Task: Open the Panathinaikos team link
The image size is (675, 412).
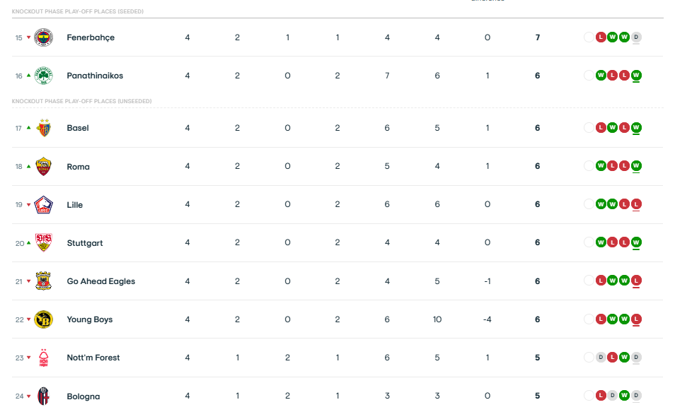Action: pyautogui.click(x=95, y=76)
